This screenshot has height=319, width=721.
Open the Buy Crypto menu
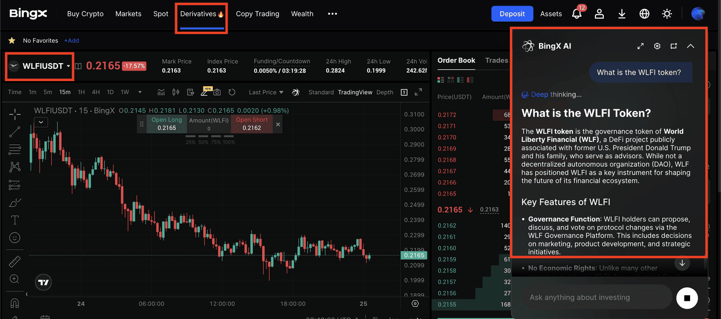(x=85, y=14)
